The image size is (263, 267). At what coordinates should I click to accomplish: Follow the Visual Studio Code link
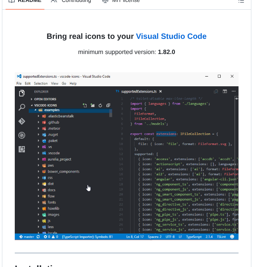point(171,36)
